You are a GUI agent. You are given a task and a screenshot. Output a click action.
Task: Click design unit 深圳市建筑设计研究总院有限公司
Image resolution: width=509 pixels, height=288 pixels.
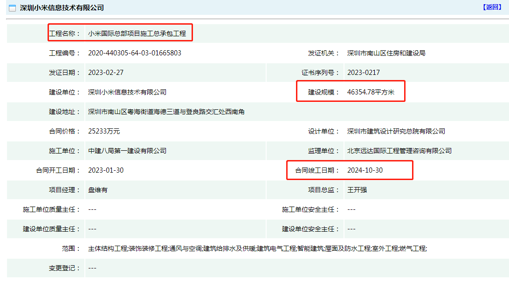pyautogui.click(x=396, y=131)
